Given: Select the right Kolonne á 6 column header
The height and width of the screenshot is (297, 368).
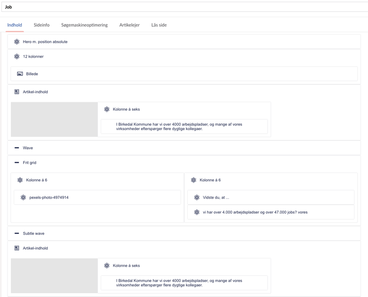Looking at the screenshot, I should pos(210,180).
